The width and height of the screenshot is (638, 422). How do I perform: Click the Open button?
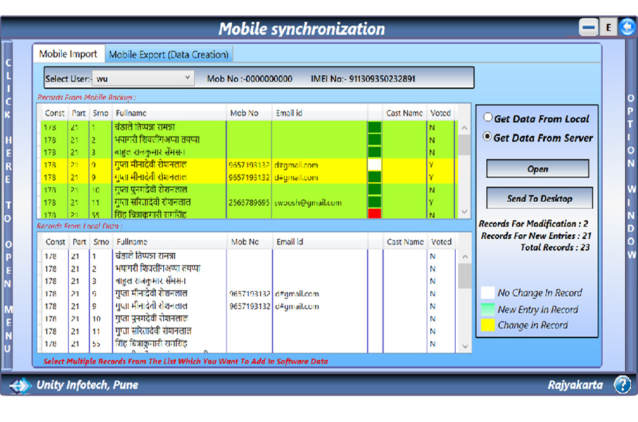[537, 169]
